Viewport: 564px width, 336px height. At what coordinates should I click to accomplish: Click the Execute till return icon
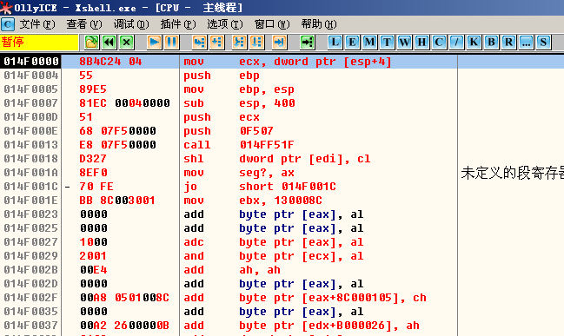280,43
